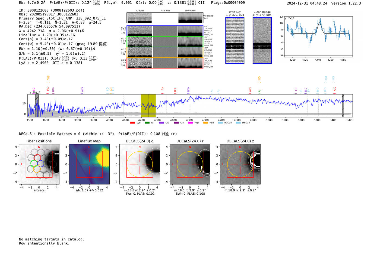Click the ID 3008122603 text line
The width and height of the screenshot is (380, 258).
(52, 10)
